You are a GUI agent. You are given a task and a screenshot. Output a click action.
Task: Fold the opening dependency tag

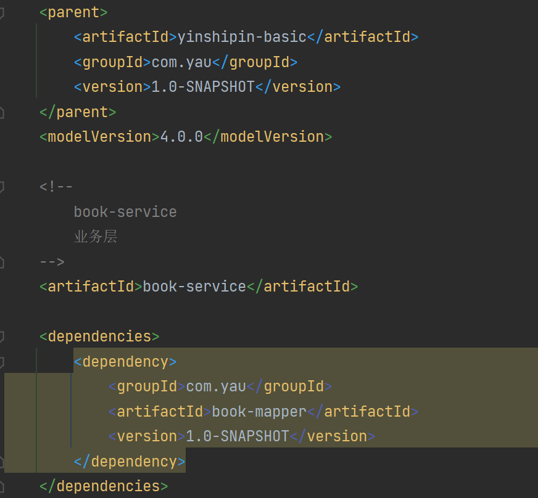[2, 362]
